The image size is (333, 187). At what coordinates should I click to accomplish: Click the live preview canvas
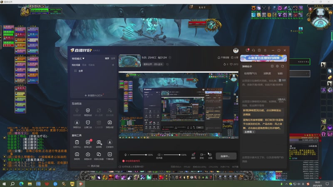[x=179, y=106]
